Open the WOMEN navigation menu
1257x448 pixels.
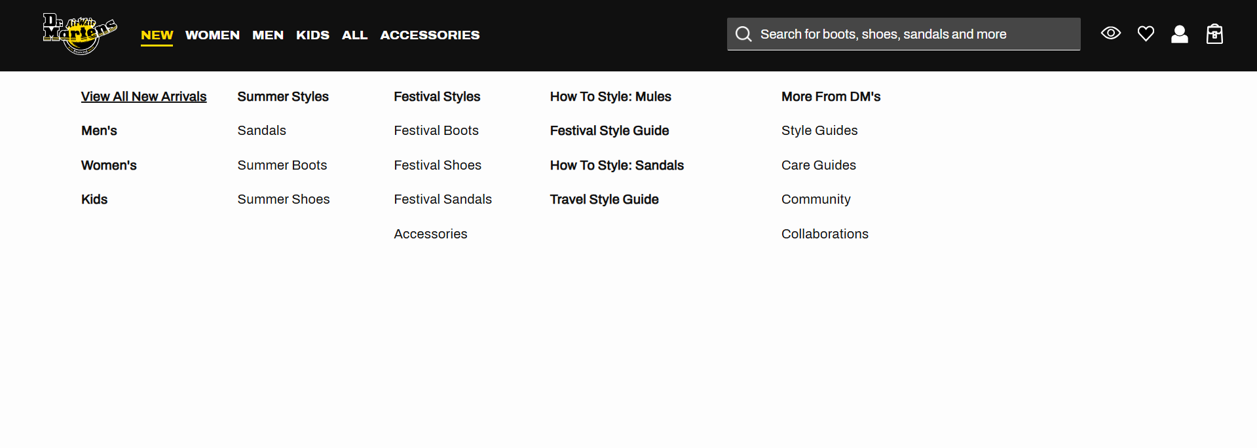(x=212, y=35)
